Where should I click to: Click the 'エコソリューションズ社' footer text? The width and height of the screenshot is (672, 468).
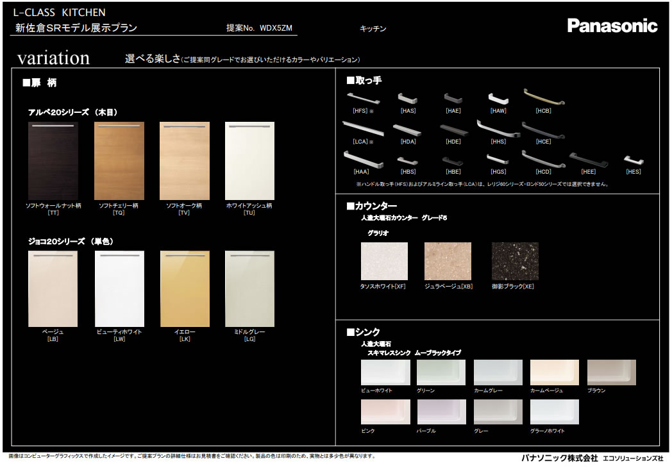click(633, 458)
